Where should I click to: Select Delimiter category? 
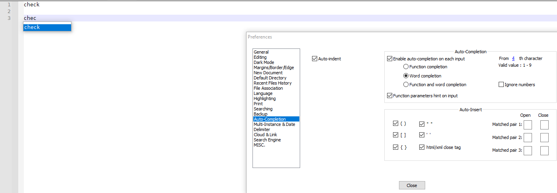pyautogui.click(x=262, y=129)
